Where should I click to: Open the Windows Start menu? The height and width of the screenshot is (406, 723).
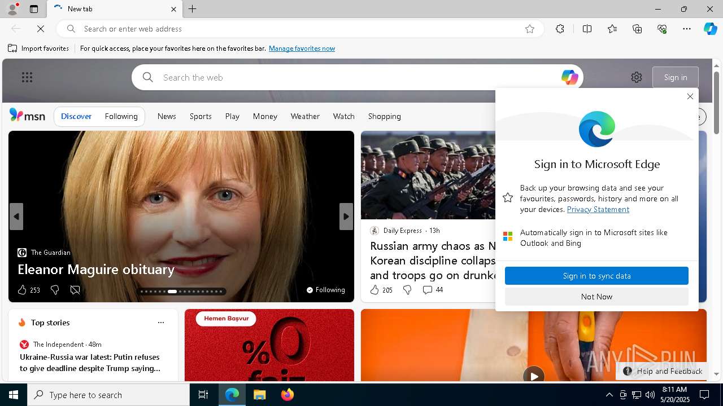click(14, 395)
